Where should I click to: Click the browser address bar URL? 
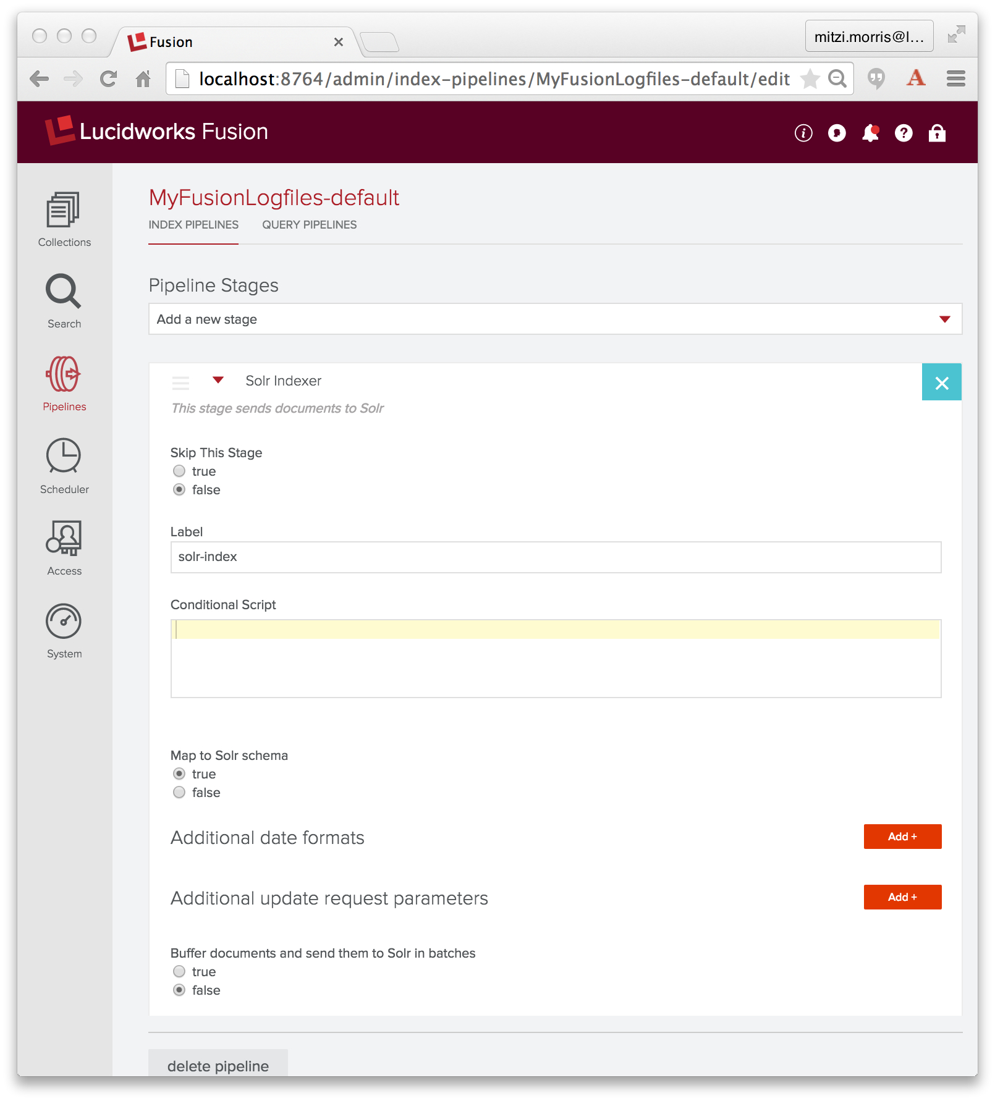tap(494, 79)
